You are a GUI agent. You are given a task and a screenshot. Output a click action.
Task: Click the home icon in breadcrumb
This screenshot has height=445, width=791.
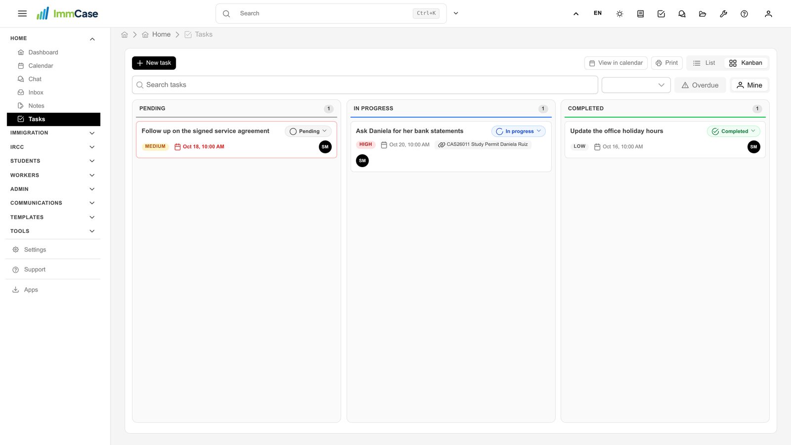[125, 35]
